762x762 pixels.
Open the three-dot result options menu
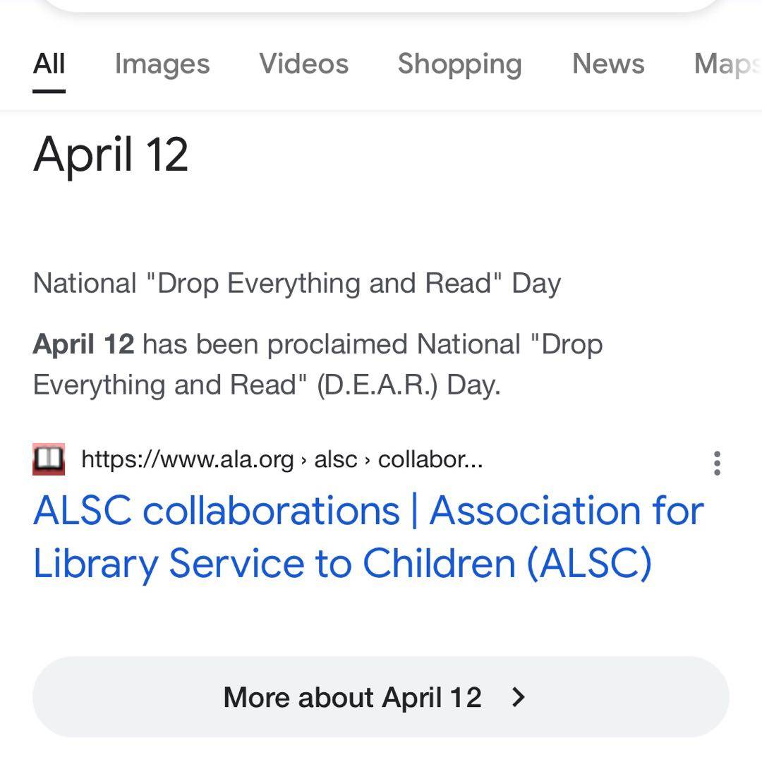click(x=717, y=463)
